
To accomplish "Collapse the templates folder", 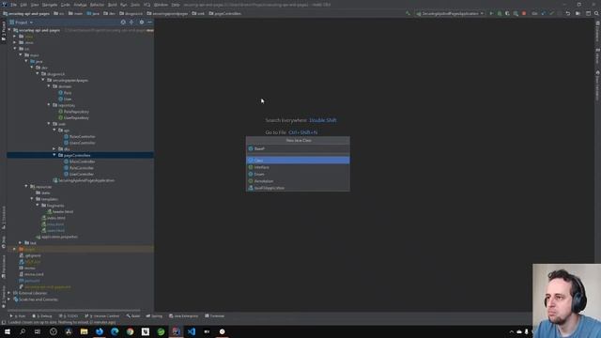I will coord(32,199).
